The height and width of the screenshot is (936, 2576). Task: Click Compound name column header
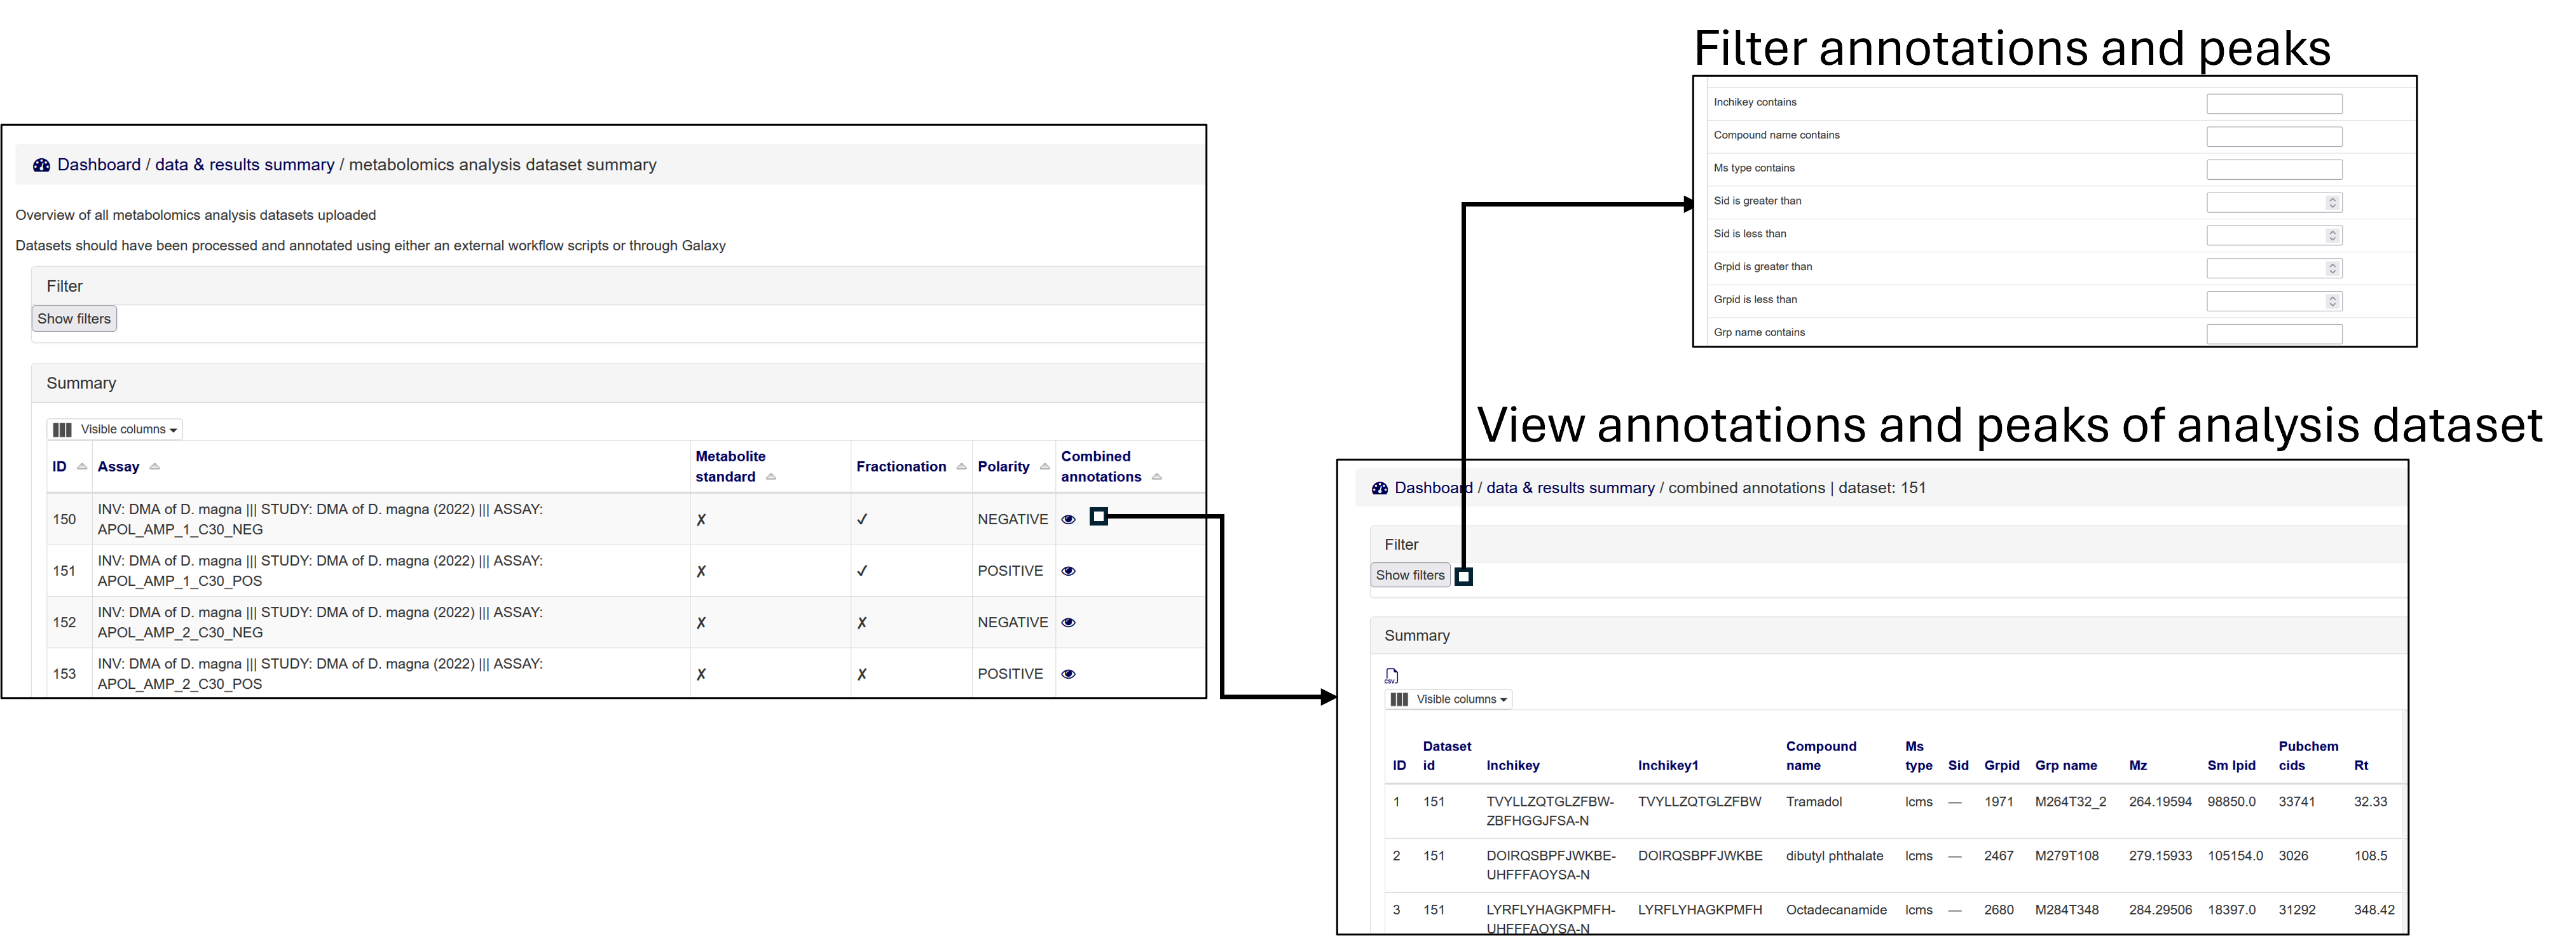tap(1821, 756)
